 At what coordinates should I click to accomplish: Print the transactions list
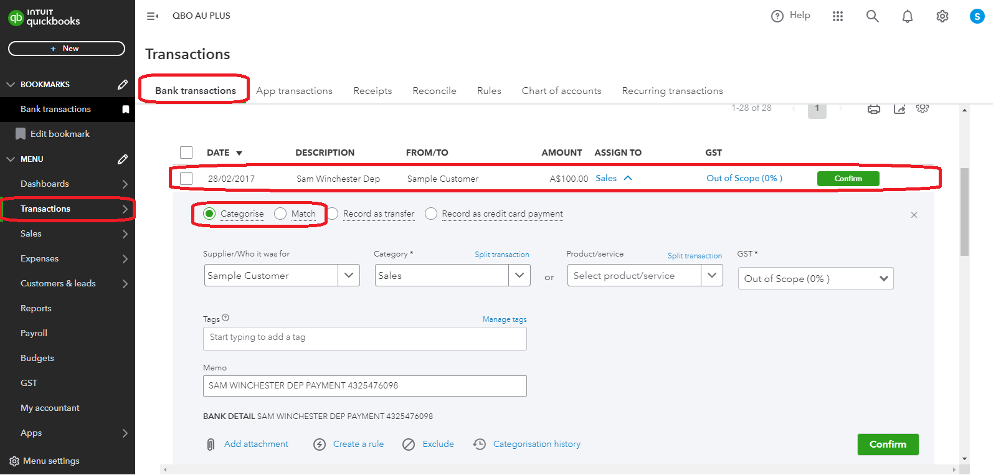(x=873, y=109)
